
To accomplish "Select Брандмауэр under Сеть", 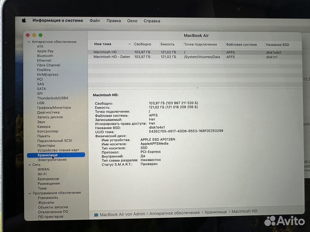I will click(48, 179).
